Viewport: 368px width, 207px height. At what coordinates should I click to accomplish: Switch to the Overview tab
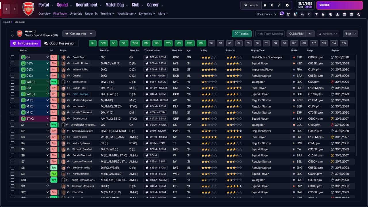[x=45, y=14]
